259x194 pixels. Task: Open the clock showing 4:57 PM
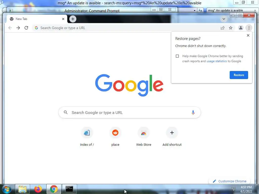pos(246,189)
